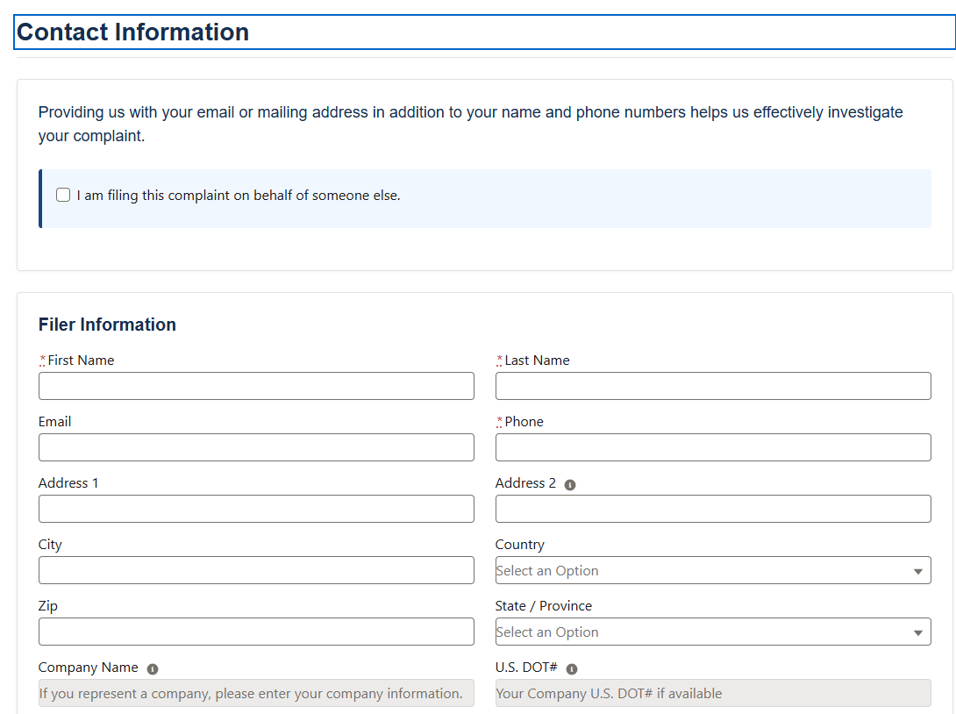This screenshot has width=956, height=714.
Task: Click into the Last Name field
Action: click(x=712, y=386)
